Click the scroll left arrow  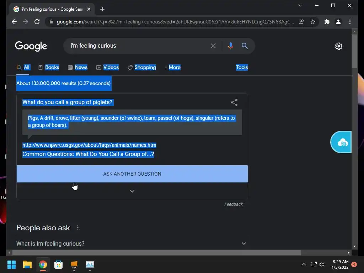(9, 253)
